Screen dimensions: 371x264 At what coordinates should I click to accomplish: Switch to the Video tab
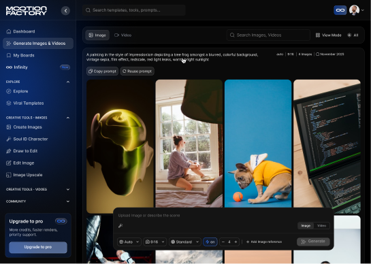click(x=123, y=35)
